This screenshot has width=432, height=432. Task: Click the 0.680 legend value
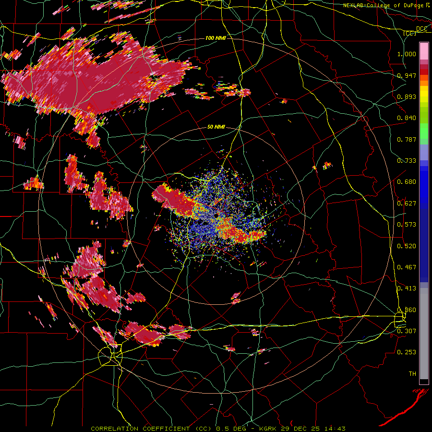(407, 182)
